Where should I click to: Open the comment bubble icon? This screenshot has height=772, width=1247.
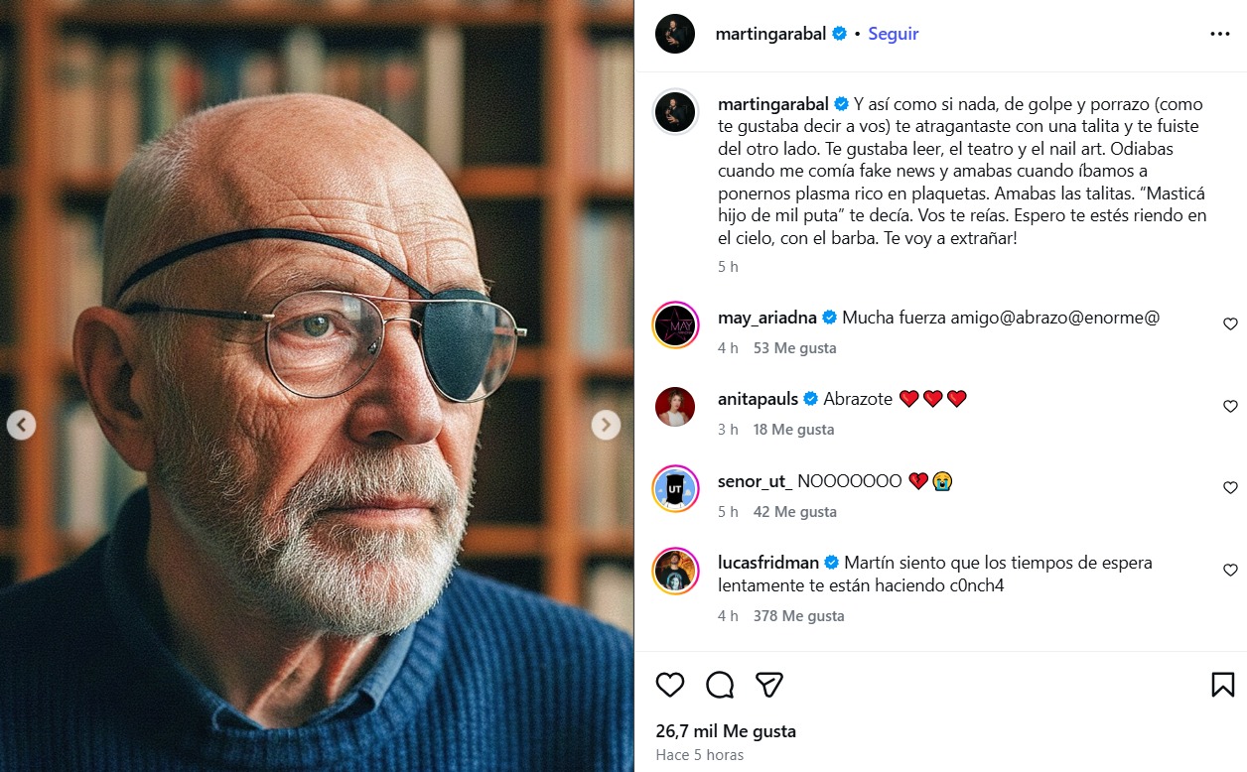(720, 685)
